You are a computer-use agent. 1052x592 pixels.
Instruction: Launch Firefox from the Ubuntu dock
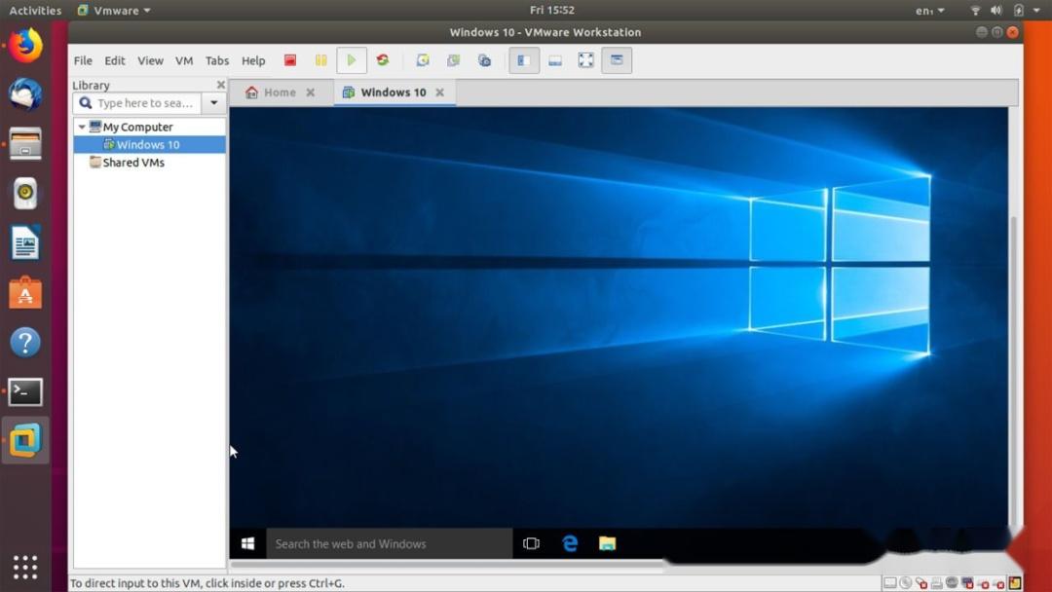coord(25,46)
